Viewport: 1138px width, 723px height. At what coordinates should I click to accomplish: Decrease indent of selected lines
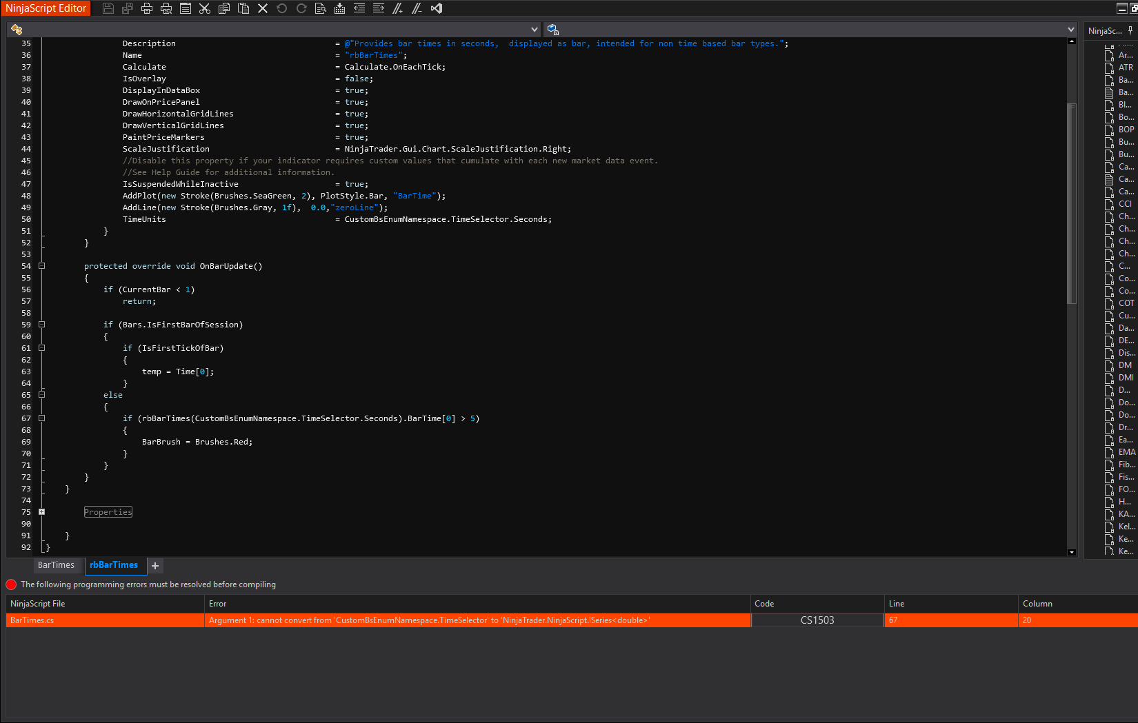[x=359, y=8]
